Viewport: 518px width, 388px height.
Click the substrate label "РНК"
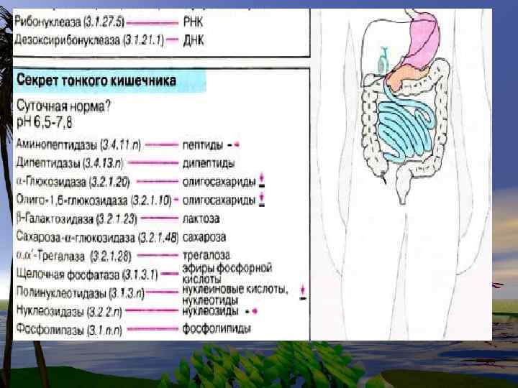193,22
